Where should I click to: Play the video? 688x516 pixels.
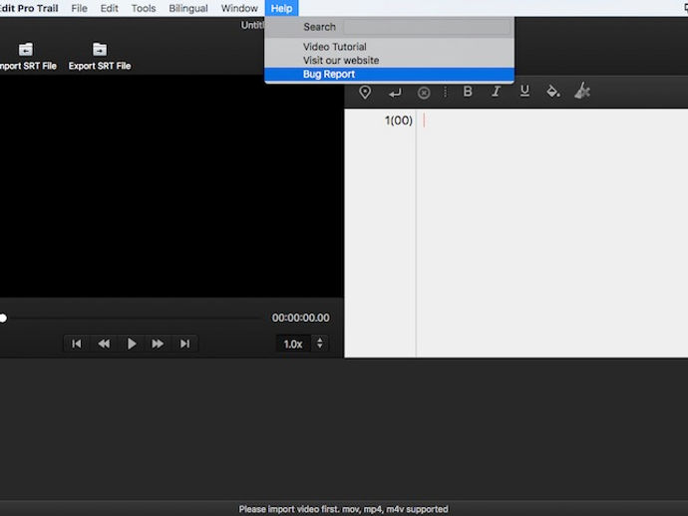click(x=132, y=344)
